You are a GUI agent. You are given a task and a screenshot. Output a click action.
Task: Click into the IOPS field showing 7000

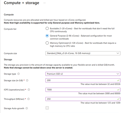pos(83,90)
